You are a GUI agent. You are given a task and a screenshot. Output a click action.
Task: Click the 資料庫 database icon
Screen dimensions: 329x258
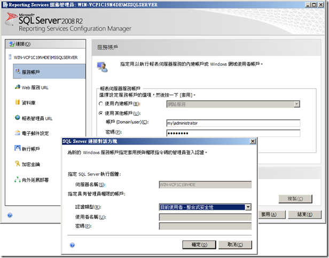[x=18, y=102]
